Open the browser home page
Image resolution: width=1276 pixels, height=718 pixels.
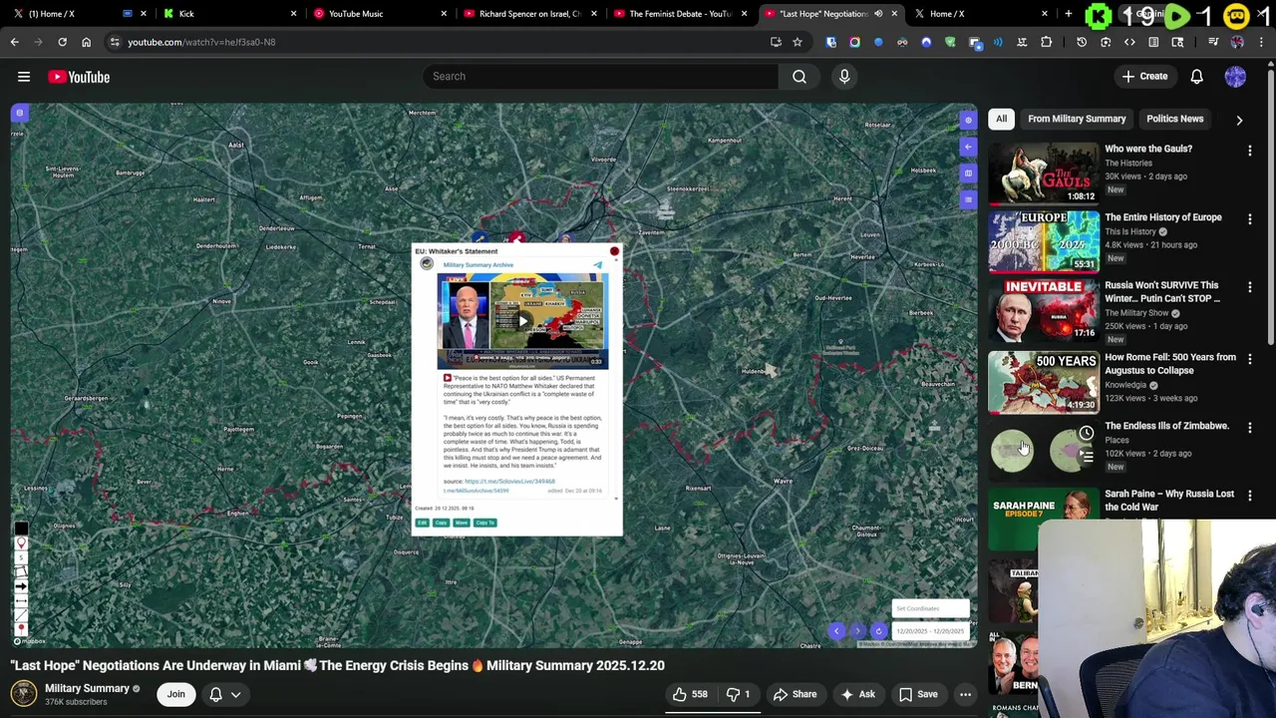click(86, 42)
